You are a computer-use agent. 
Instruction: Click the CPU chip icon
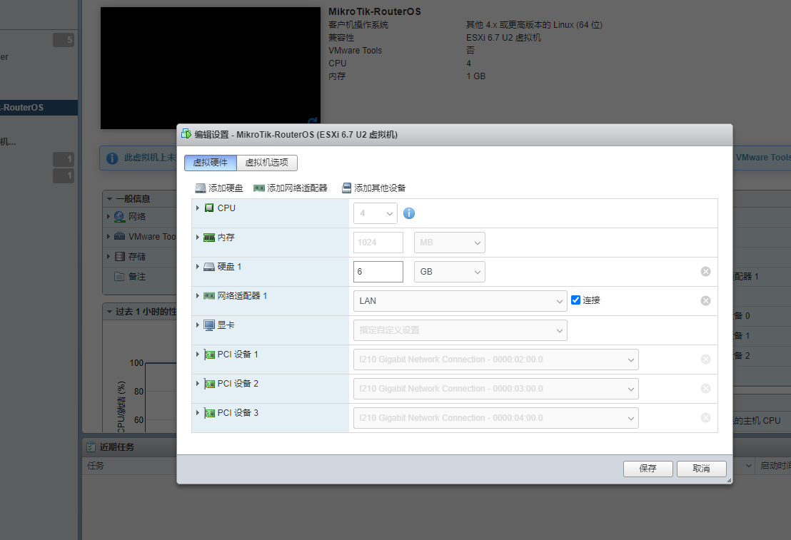click(x=209, y=208)
